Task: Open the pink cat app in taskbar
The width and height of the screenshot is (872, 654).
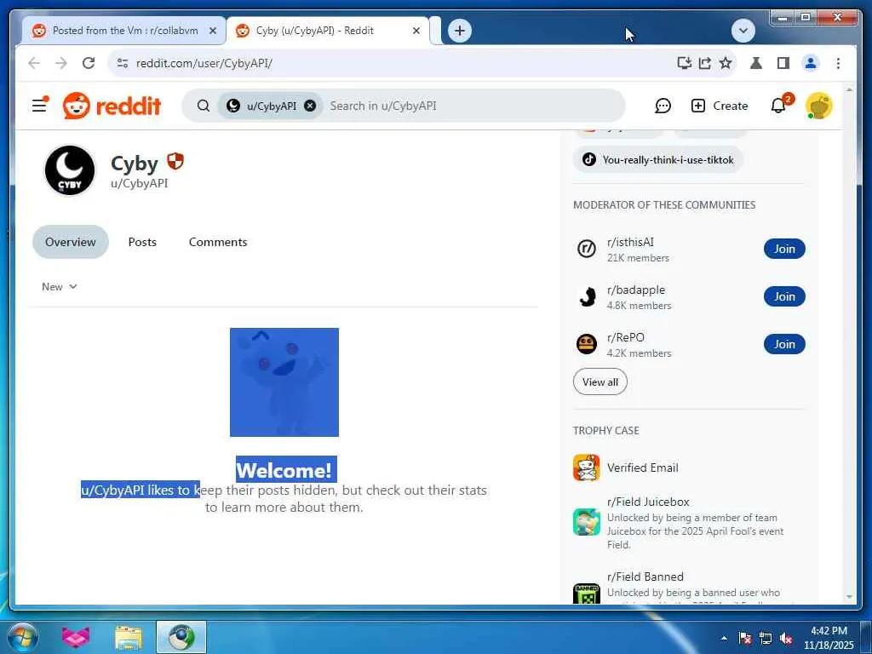Action: click(x=76, y=637)
